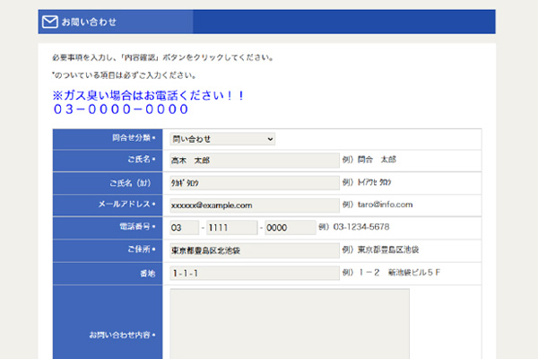Click the phone field showing 0000
The height and width of the screenshot is (359, 538).
pyautogui.click(x=288, y=227)
